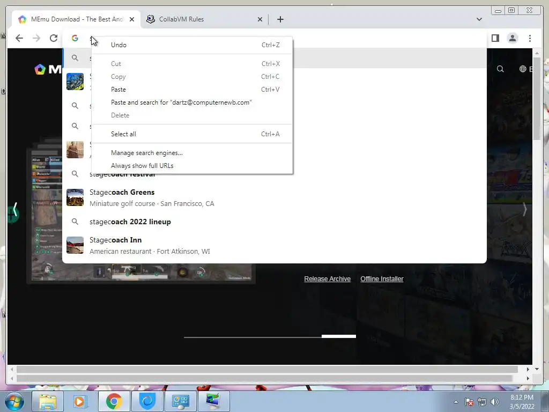The image size is (549, 412).
Task: Click the globe language icon on MEmu site
Action: click(523, 69)
